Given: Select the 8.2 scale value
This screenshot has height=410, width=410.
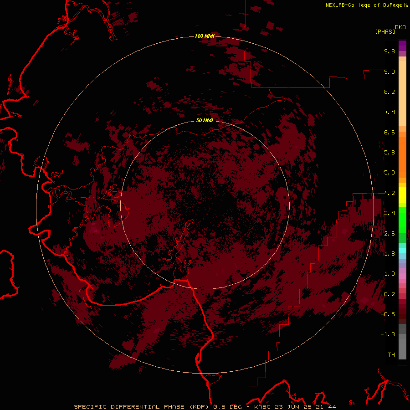Looking at the screenshot, I should pos(389,92).
